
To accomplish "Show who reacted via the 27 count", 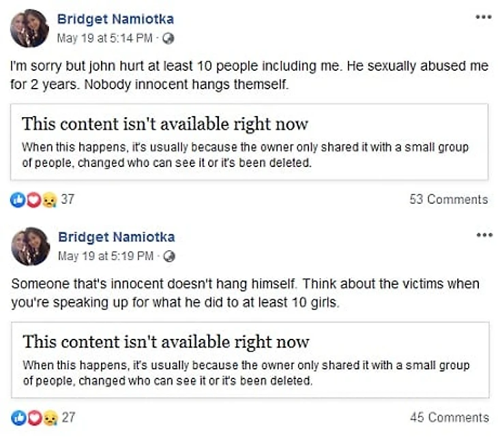I will click(68, 417).
